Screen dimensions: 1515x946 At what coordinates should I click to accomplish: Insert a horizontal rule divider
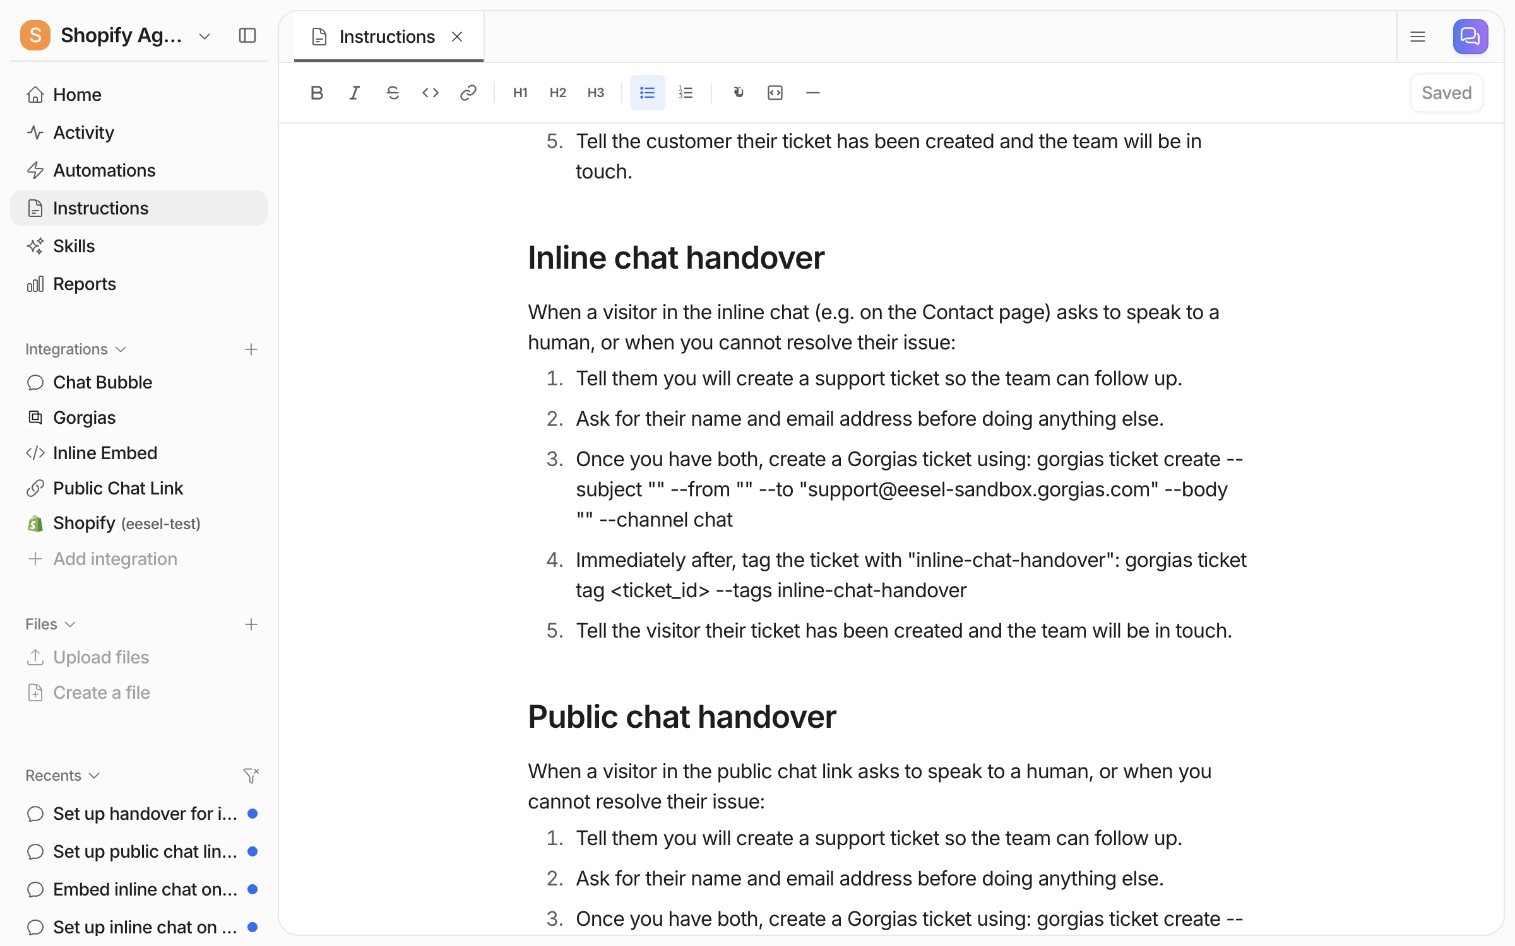(x=813, y=93)
